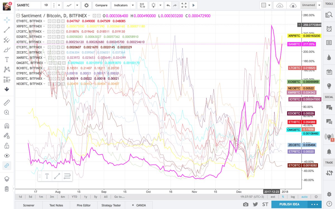
Task: Toggle auto scale
Action: pyautogui.click(x=305, y=197)
